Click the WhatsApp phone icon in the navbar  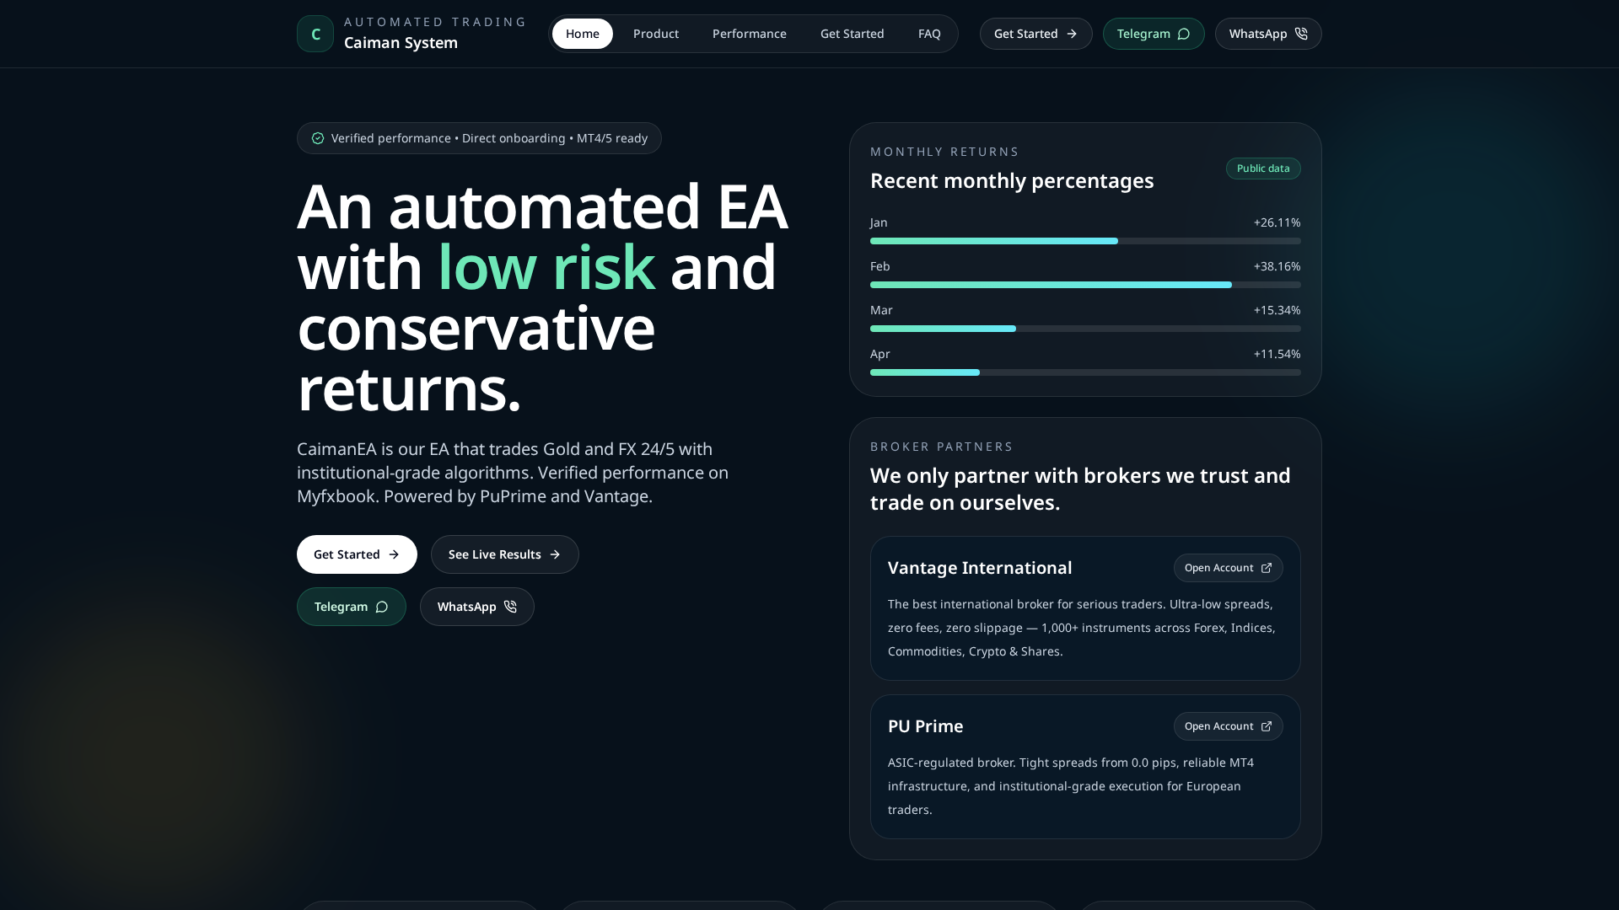pos(1302,34)
